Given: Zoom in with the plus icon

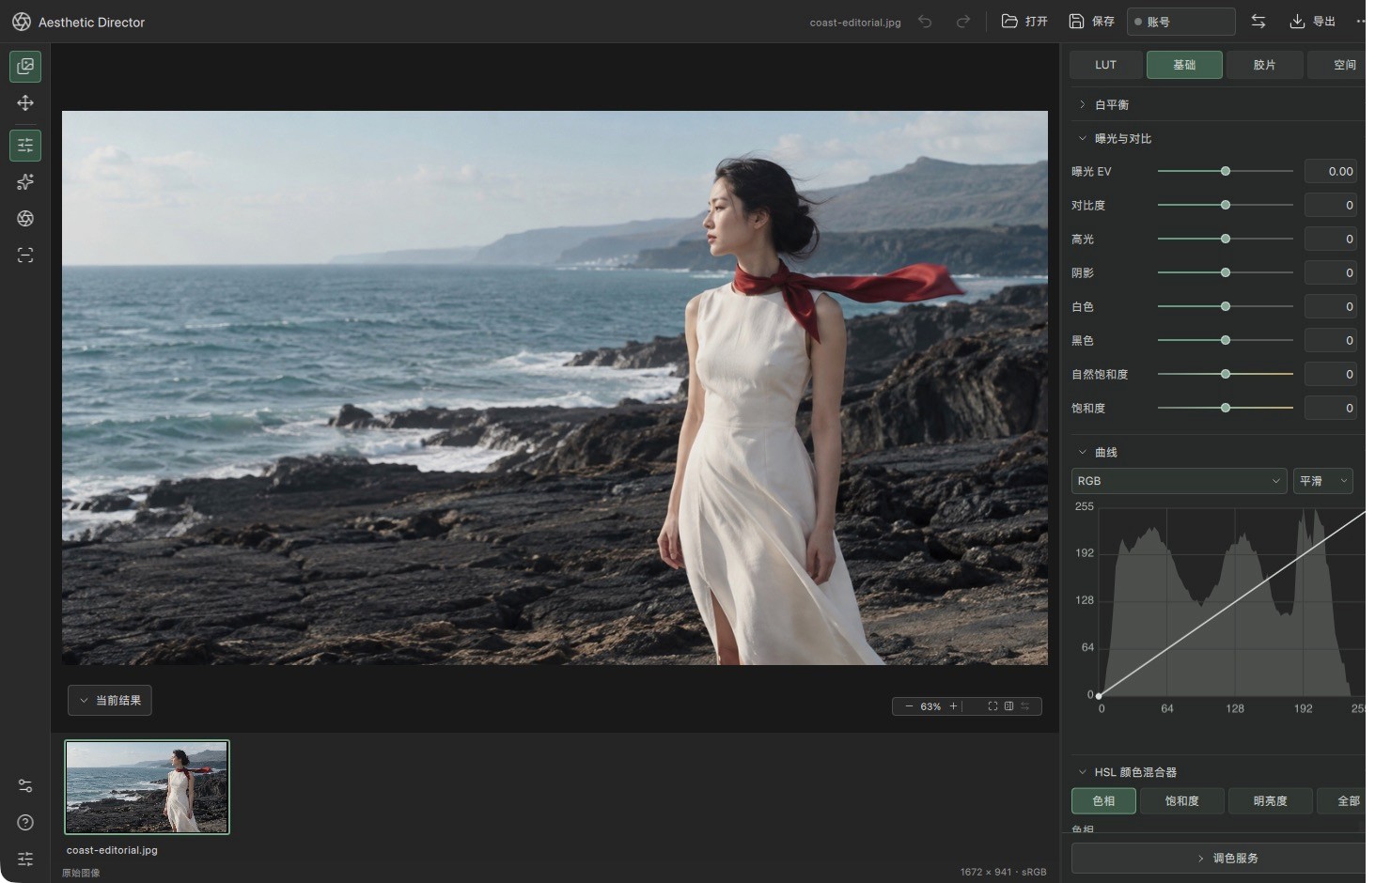Looking at the screenshot, I should [x=953, y=706].
